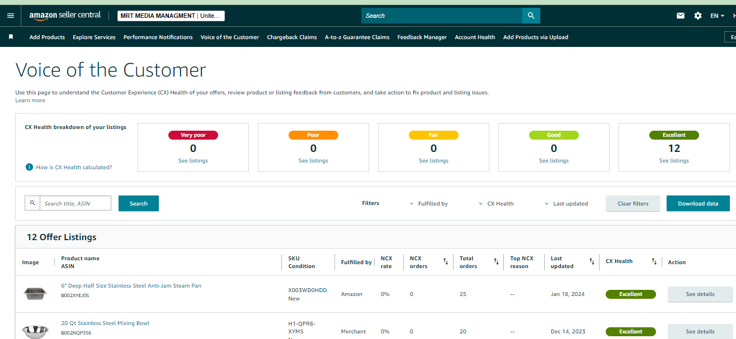See listings under Excellent
Image resolution: width=736 pixels, height=339 pixels.
coord(674,161)
